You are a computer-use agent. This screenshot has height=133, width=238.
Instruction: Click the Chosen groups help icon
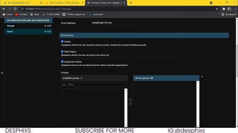pyautogui.click(x=152, y=78)
